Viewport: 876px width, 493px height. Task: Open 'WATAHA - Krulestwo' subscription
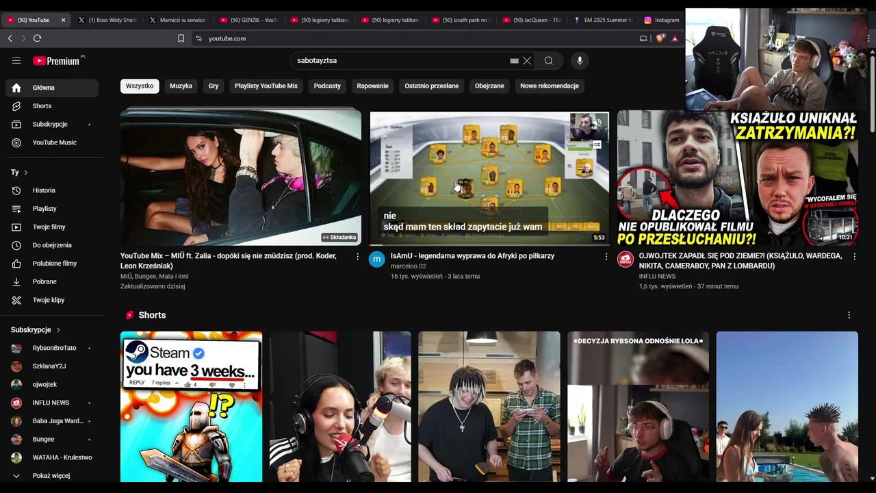(x=52, y=457)
